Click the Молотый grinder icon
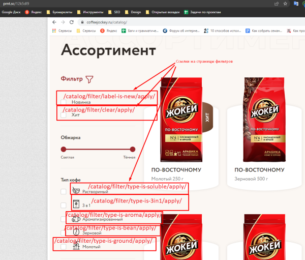This screenshot has height=260, width=305. pos(76,246)
